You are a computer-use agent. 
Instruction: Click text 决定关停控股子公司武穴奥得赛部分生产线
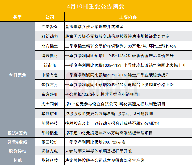click(105, 160)
